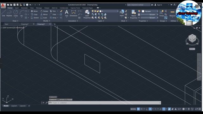This screenshot has width=203, height=114.
Task: Switch to the Annotate ribbon tab
Action: pyautogui.click(x=24, y=8)
